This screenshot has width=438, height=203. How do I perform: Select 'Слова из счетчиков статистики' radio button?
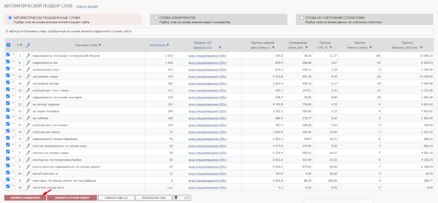click(x=302, y=18)
